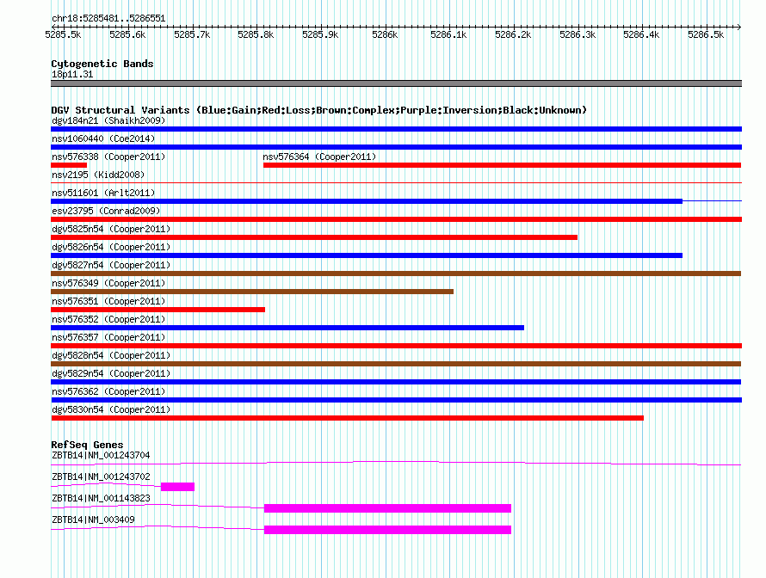Open the nsv576351 short red bar

click(x=158, y=310)
